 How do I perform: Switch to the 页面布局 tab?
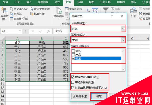[x=43, y=2]
